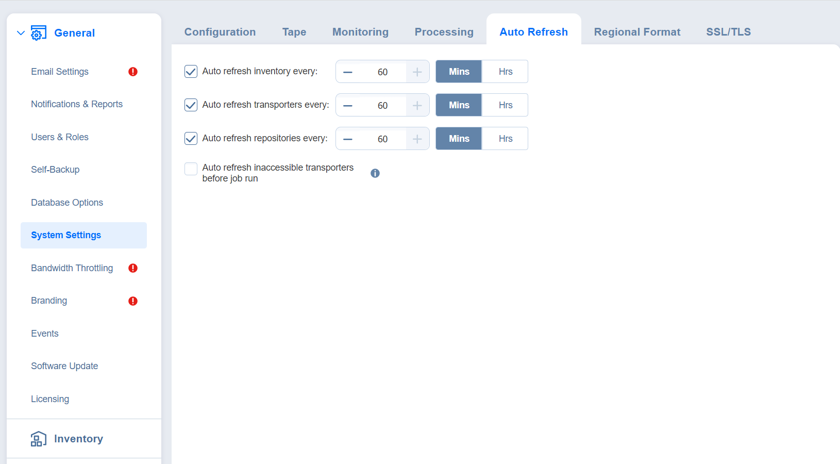Decrease the inventory refresh interval with minus
Image resolution: width=840 pixels, height=464 pixels.
(348, 72)
